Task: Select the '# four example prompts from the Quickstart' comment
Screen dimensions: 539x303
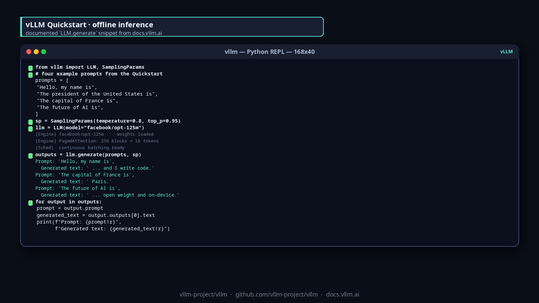Action: [x=99, y=74]
